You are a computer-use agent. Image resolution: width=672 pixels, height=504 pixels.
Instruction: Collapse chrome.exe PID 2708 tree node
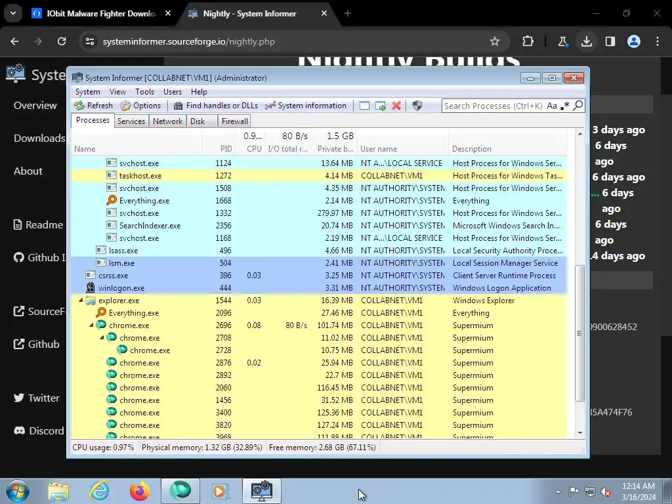click(x=102, y=338)
